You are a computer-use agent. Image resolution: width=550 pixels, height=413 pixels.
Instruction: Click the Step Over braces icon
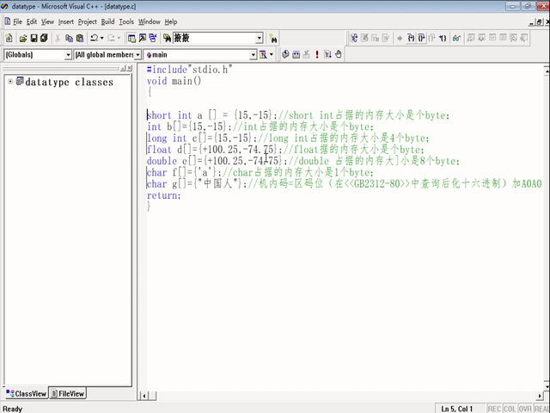421,38
